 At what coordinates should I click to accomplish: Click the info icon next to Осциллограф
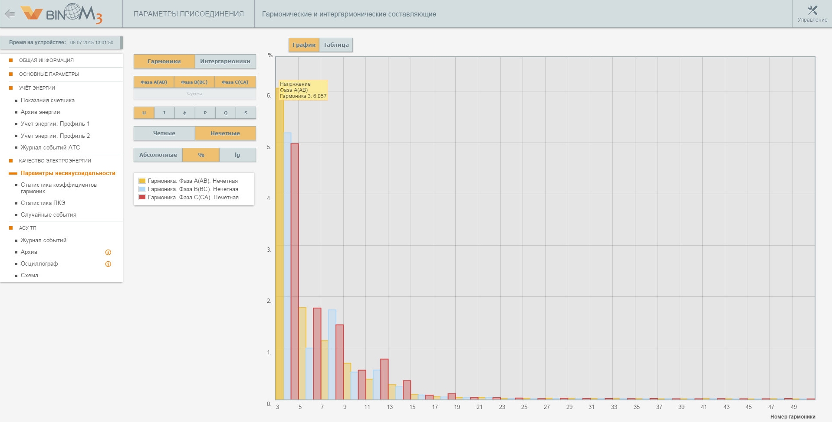(108, 264)
